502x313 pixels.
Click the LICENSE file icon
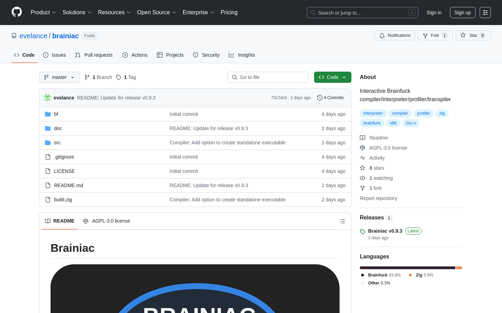[x=48, y=171]
